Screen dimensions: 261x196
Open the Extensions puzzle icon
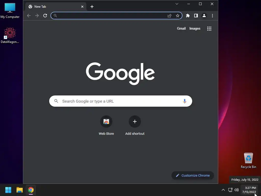coord(188,16)
